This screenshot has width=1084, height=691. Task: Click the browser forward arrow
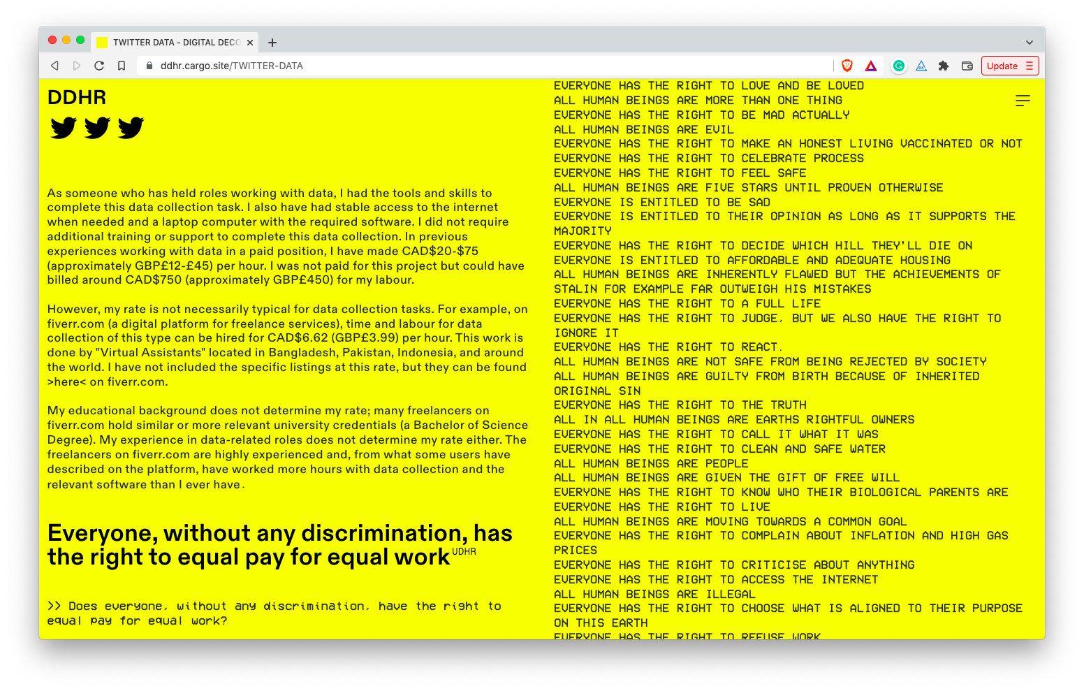77,66
